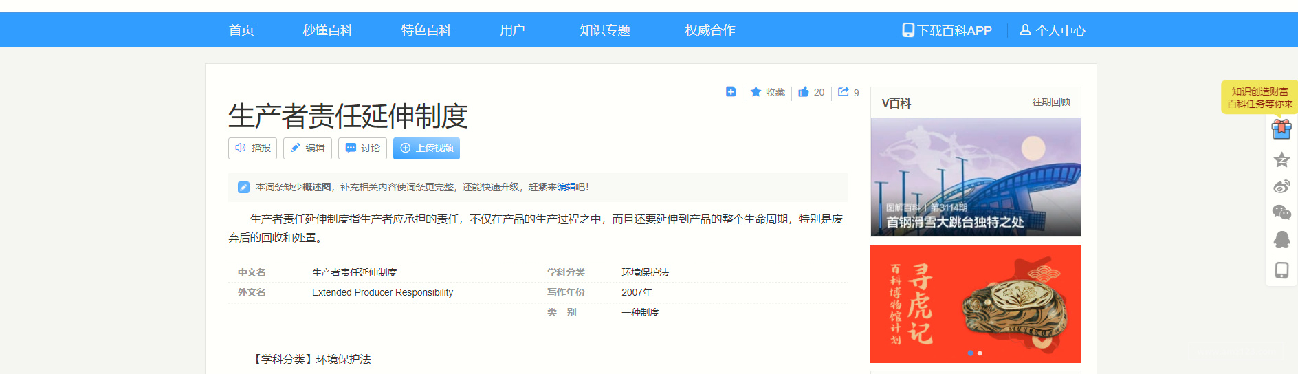Click the 编辑 link in the notice bar
The image size is (1298, 374).
point(566,187)
